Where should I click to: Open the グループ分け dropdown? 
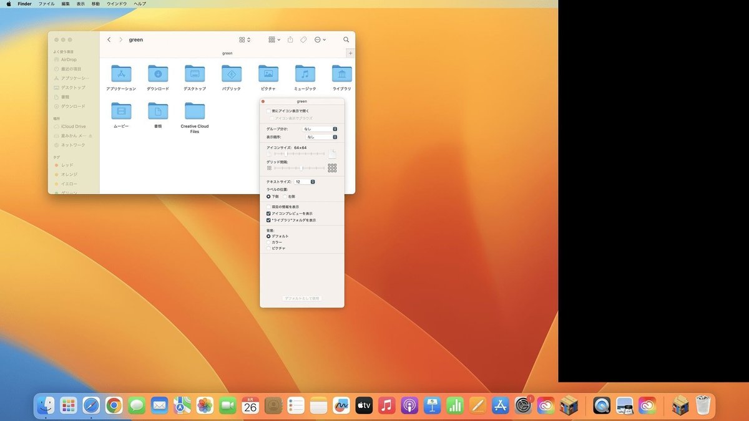[320, 129]
